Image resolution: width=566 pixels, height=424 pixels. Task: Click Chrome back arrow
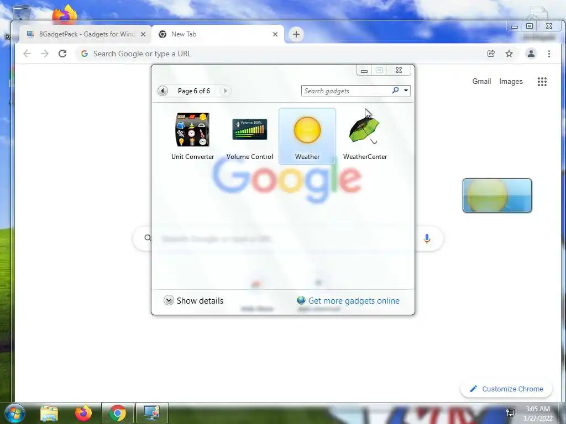(27, 54)
